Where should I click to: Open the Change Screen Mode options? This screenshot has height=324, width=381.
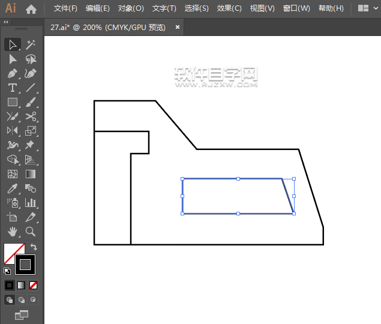pyautogui.click(x=21, y=314)
